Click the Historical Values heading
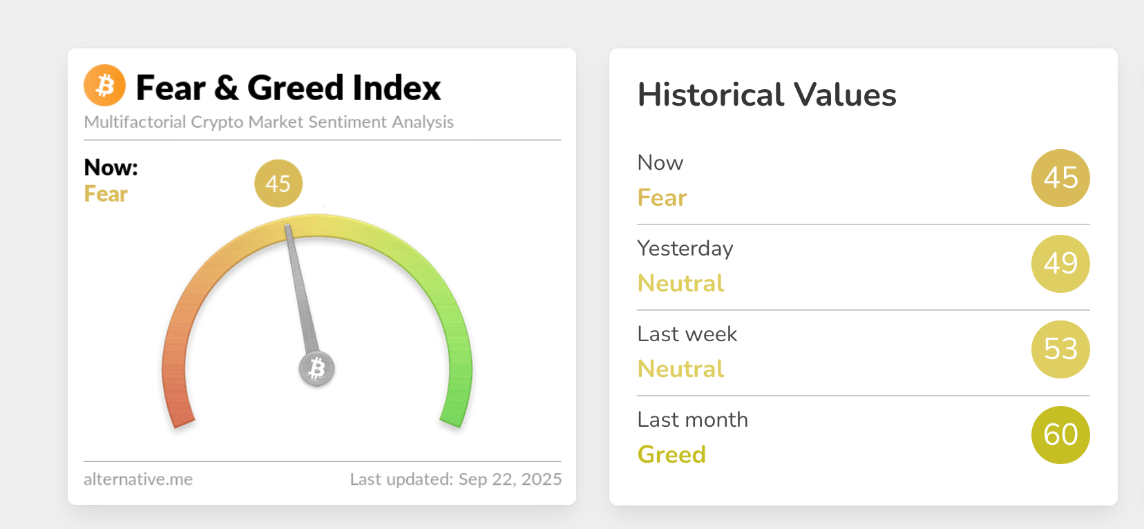This screenshot has width=1144, height=529. pos(767,95)
